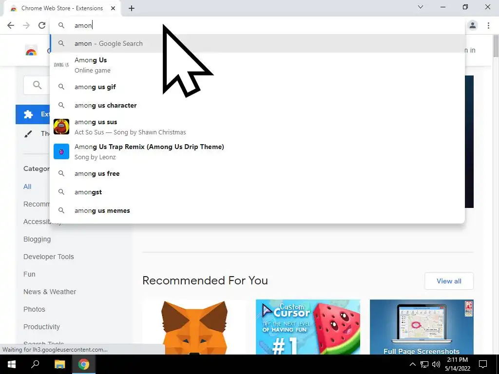Viewport: 499px width, 374px height.
Task: Select 'among us memes' suggestion
Action: click(257, 210)
